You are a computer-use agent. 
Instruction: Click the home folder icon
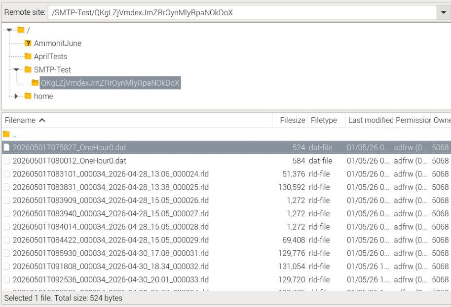[28, 96]
